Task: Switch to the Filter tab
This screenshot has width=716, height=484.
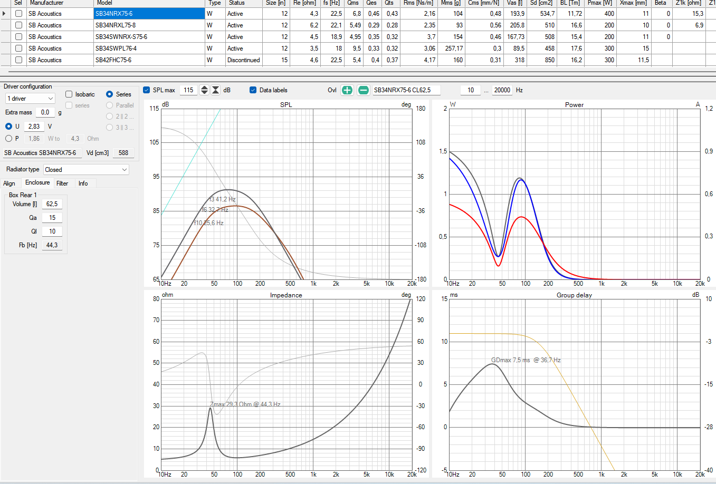Action: pyautogui.click(x=62, y=183)
